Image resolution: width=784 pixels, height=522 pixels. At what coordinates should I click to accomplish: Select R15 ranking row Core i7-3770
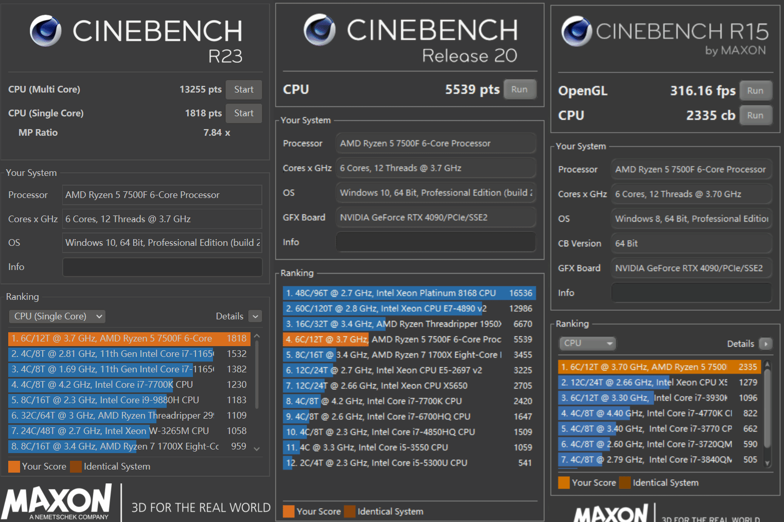click(x=660, y=429)
